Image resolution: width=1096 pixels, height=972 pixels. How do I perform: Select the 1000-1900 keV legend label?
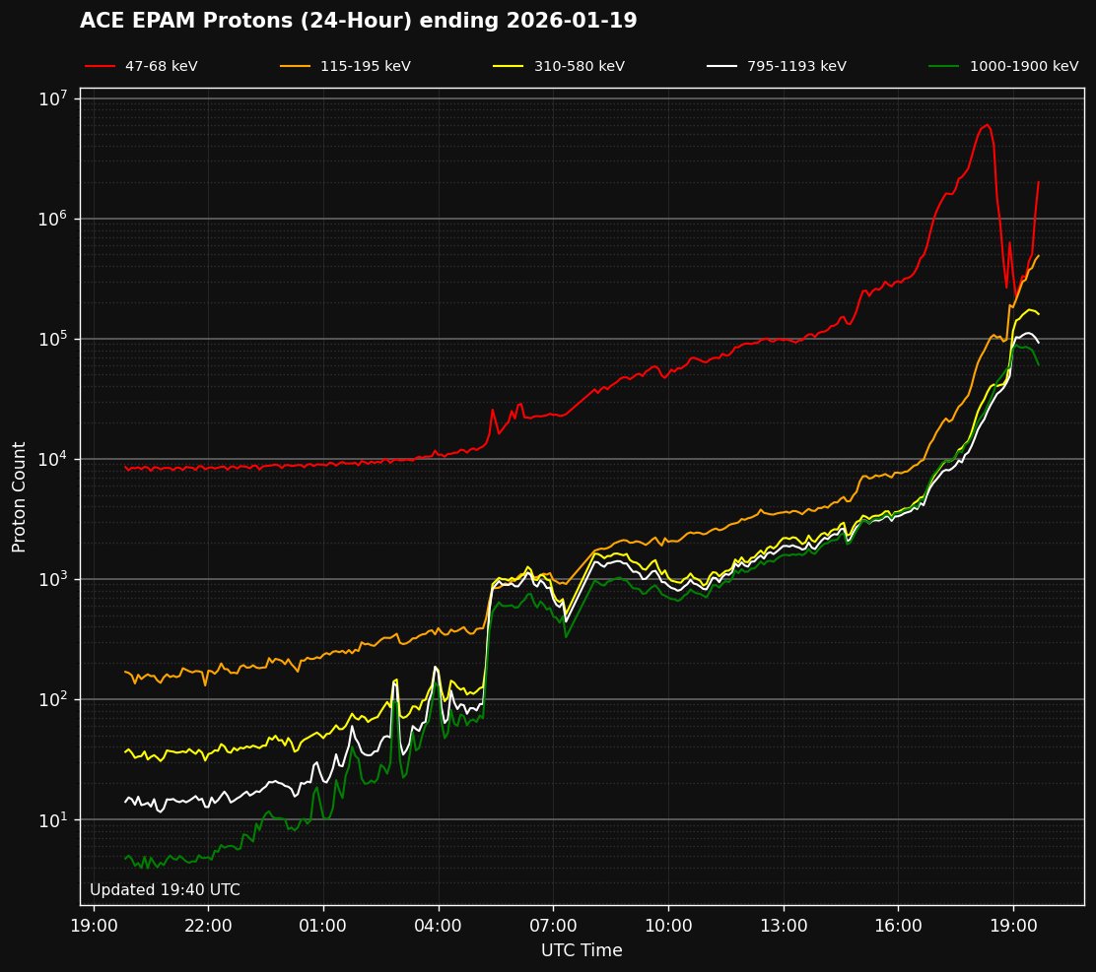(x=1024, y=66)
